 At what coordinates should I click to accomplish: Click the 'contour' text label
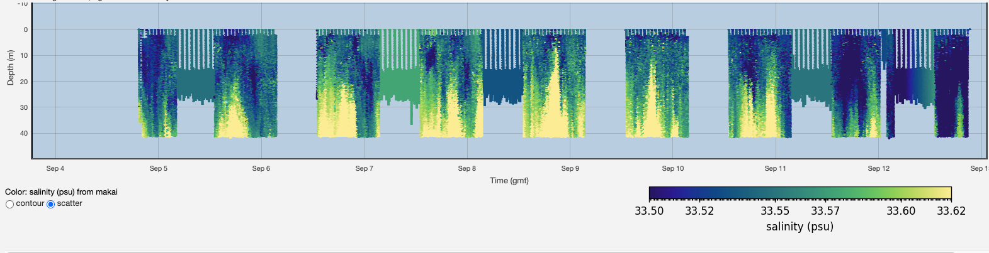(x=30, y=203)
